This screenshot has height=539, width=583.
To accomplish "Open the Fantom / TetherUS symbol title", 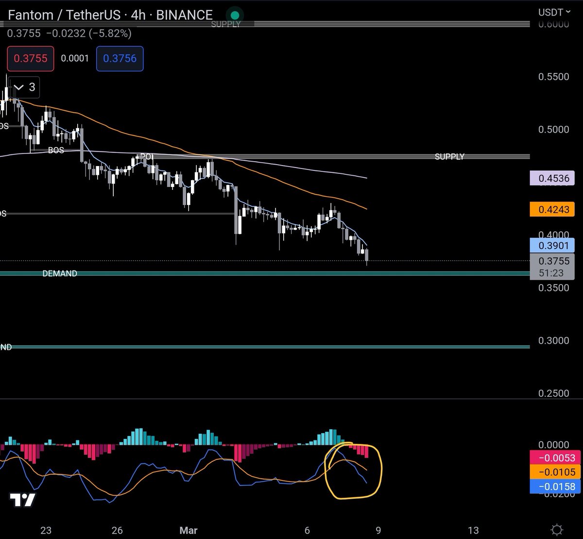I will 110,15.
